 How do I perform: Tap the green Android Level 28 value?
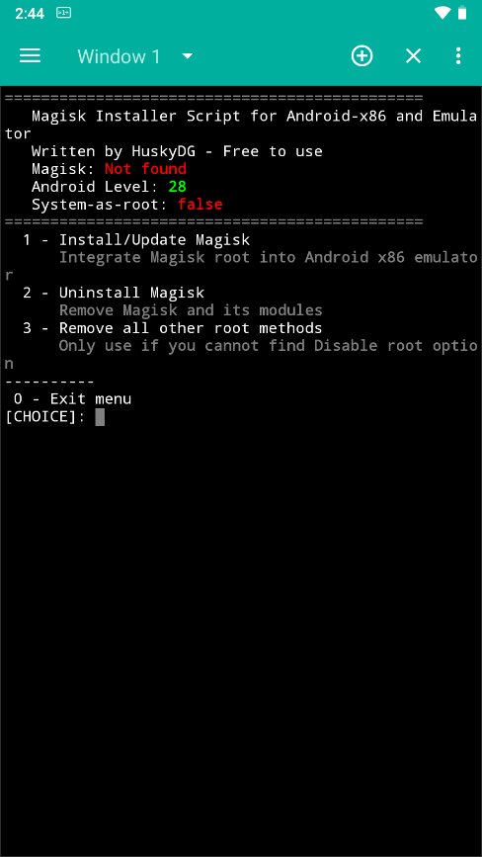[x=178, y=187]
